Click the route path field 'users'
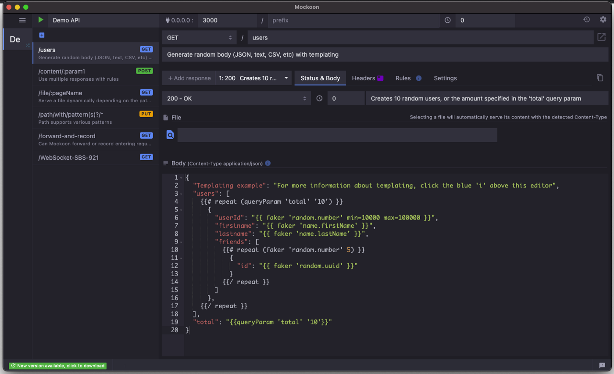Image resolution: width=614 pixels, height=374 pixels. [420, 38]
